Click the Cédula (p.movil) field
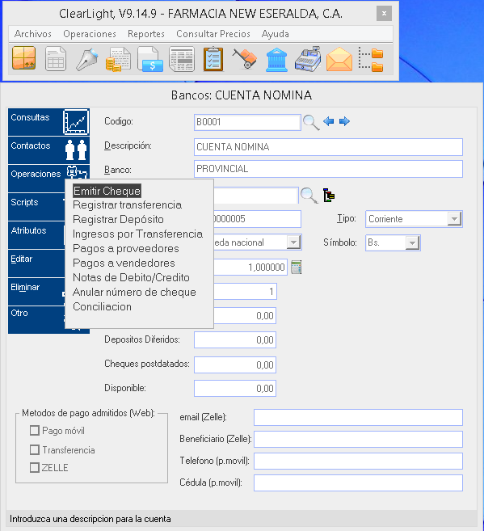The image size is (484, 531). pos(358,483)
